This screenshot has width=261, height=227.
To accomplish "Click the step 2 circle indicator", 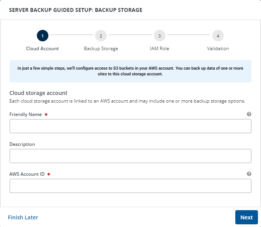I will [101, 36].
